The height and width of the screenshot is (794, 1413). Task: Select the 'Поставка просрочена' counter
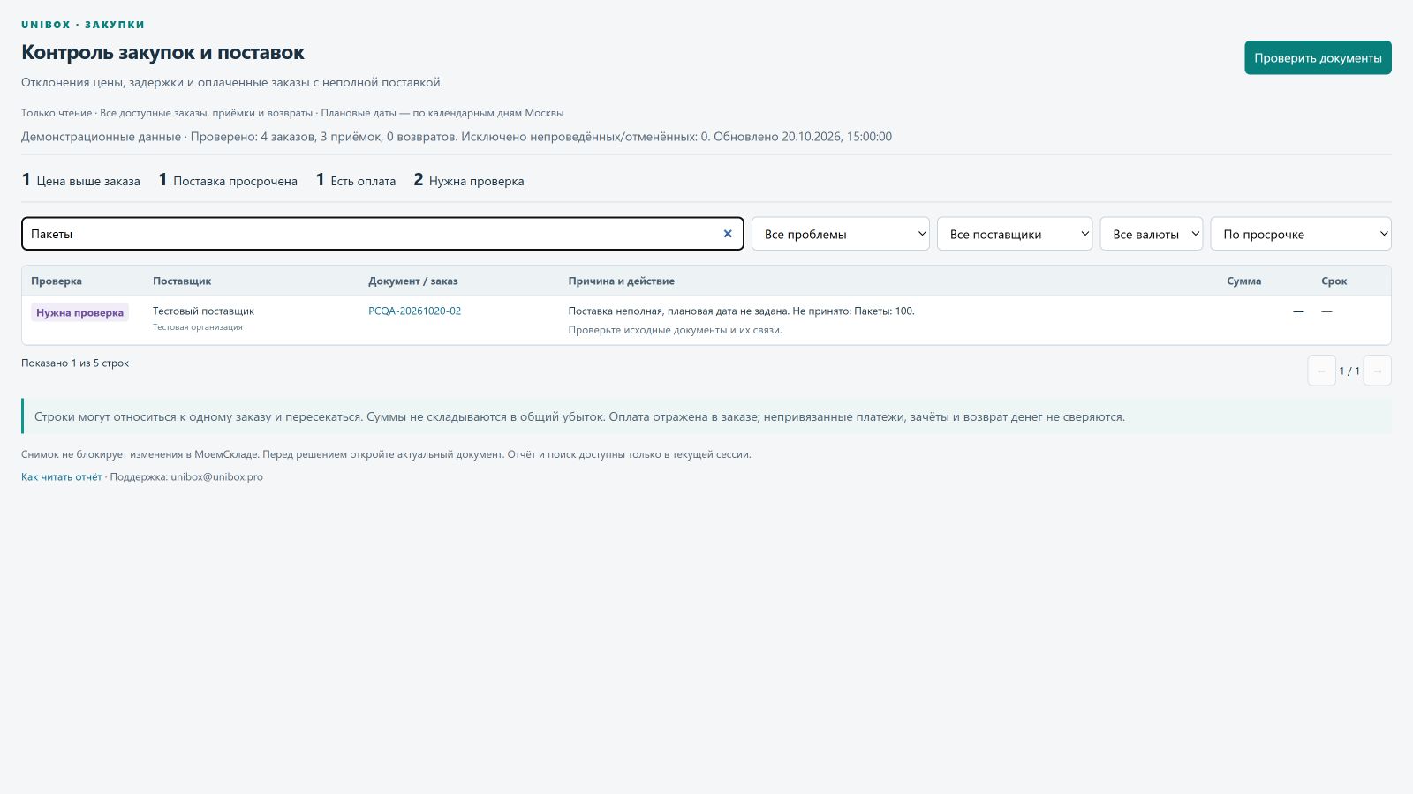pyautogui.click(x=228, y=180)
